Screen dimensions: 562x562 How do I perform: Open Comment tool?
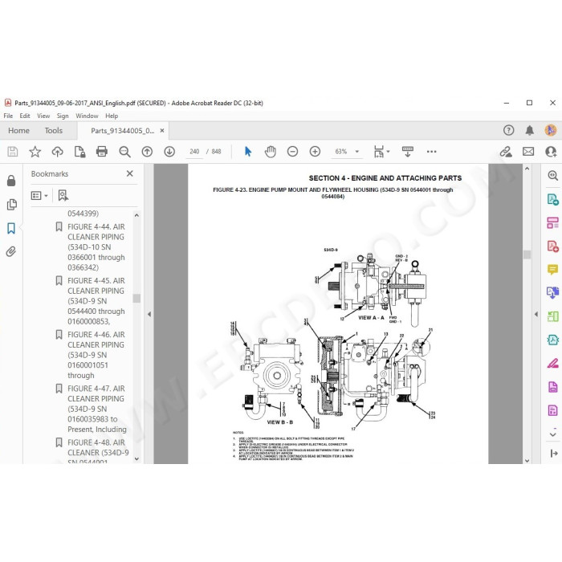(552, 269)
